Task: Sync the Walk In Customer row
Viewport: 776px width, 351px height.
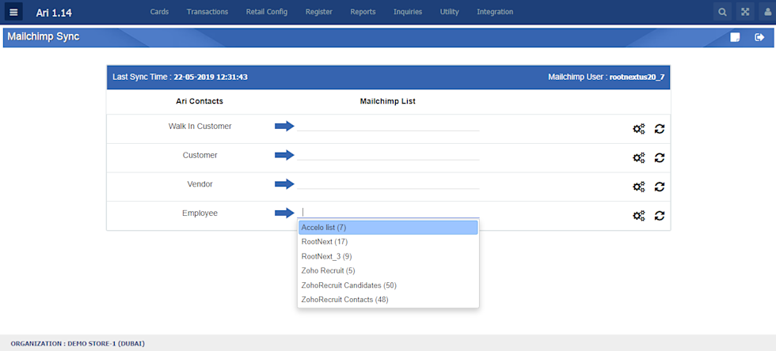Action: point(659,129)
